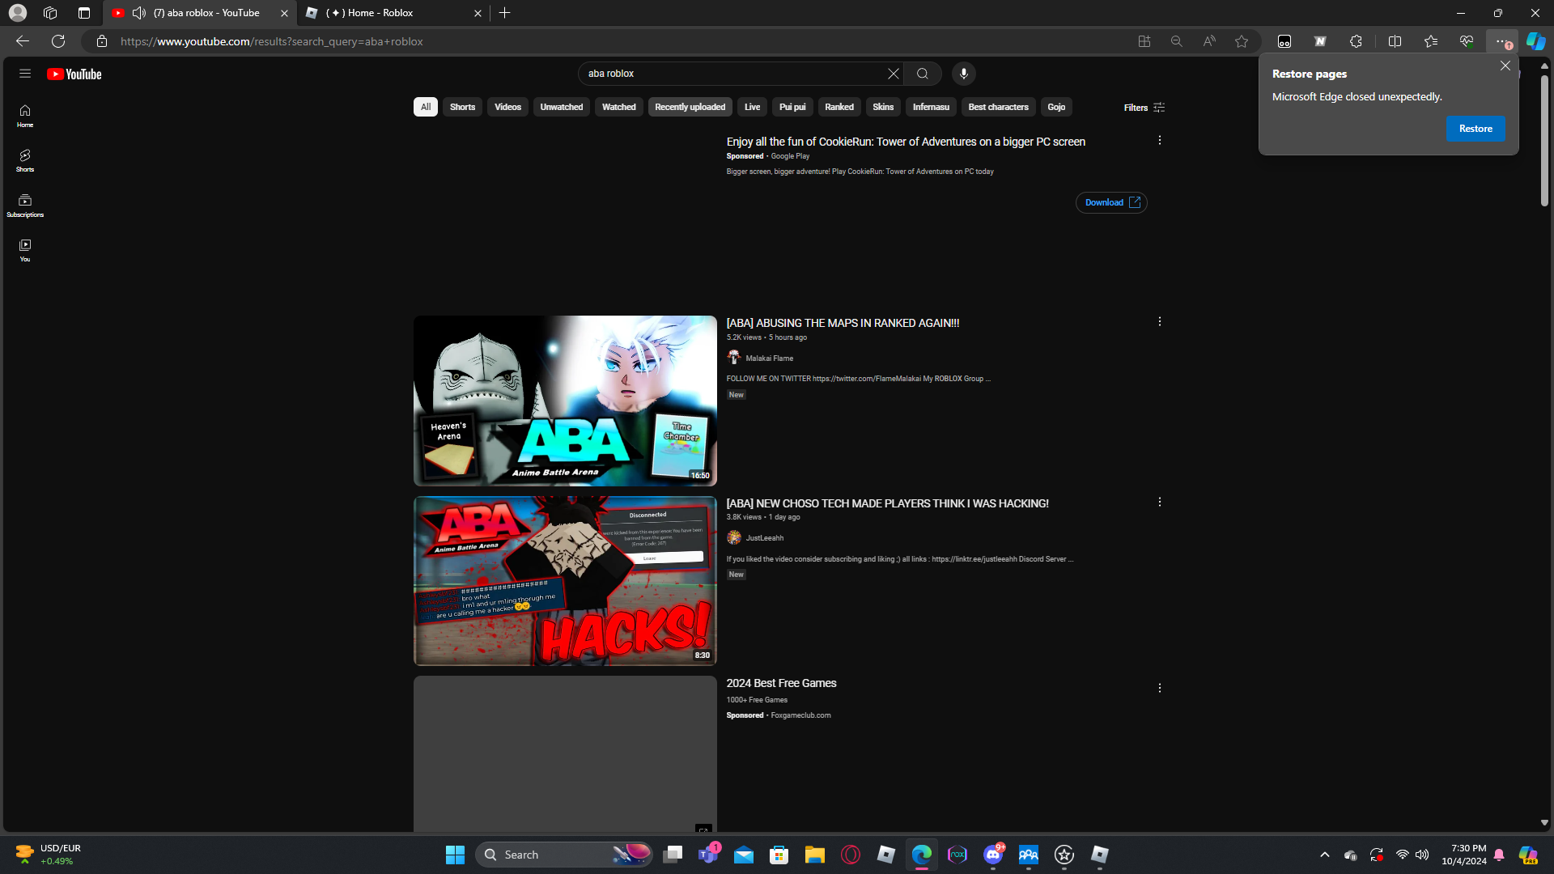
Task: Open the CookieRun Tower of Adventures ad title
Action: (906, 142)
